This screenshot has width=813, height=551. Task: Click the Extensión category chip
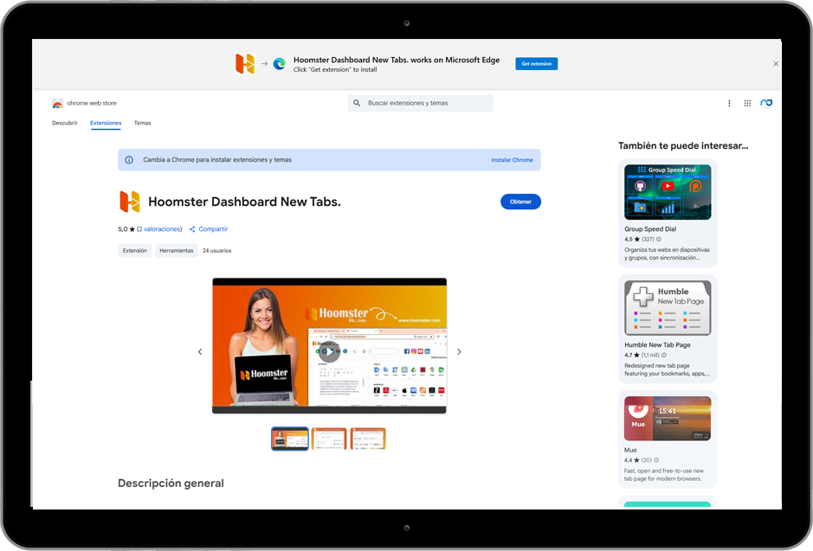(135, 251)
